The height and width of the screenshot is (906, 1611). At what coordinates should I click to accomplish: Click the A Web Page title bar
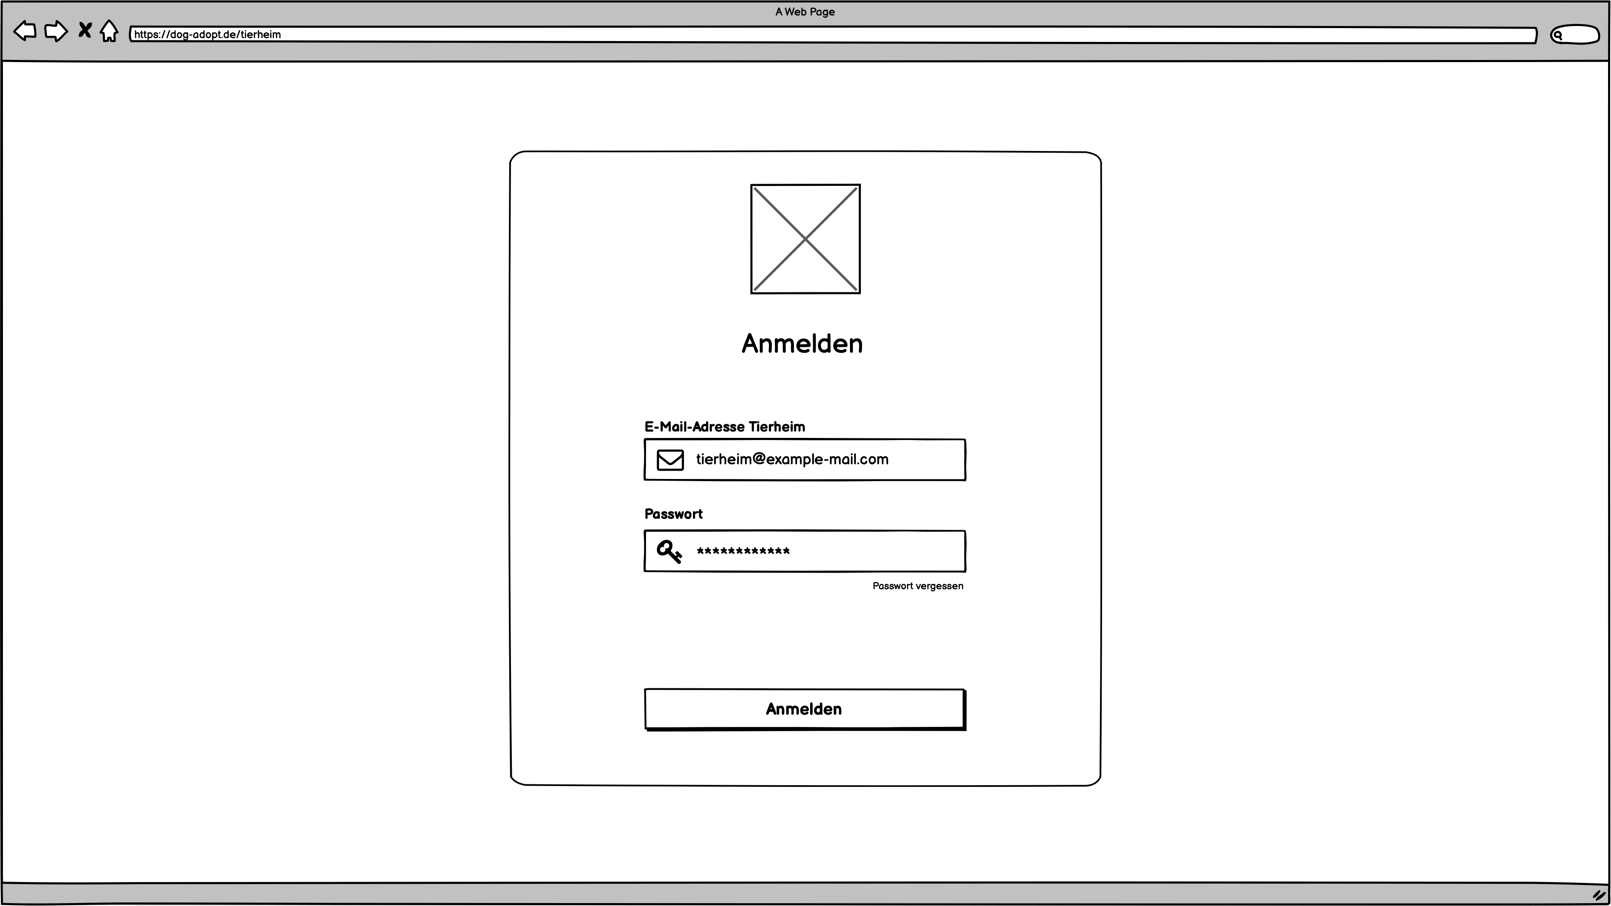[x=805, y=11]
